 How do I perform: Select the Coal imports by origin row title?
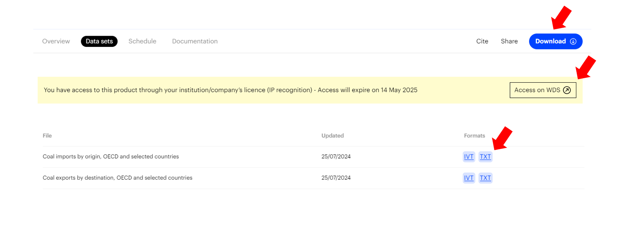point(111,157)
